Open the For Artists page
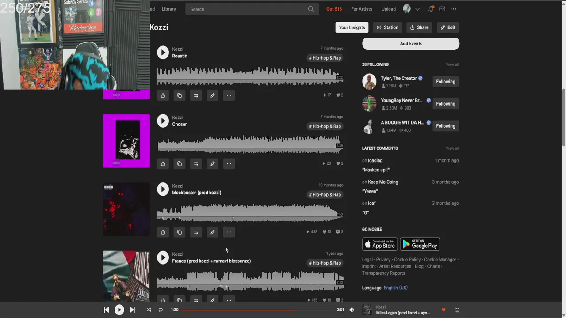This screenshot has width=566, height=318. 362,9
